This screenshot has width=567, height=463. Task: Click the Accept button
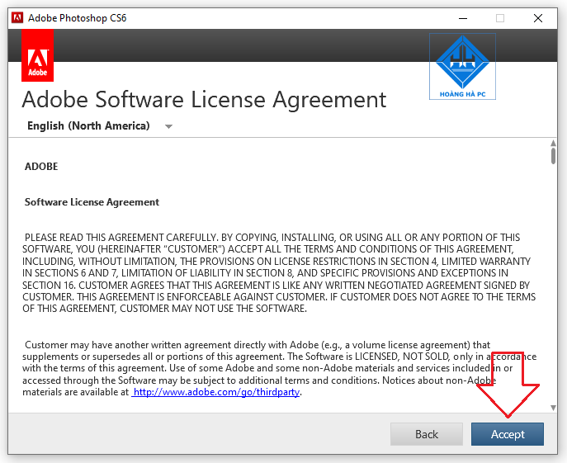507,433
